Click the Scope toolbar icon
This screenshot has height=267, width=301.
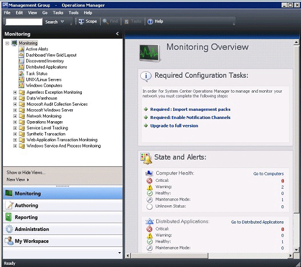point(81,22)
